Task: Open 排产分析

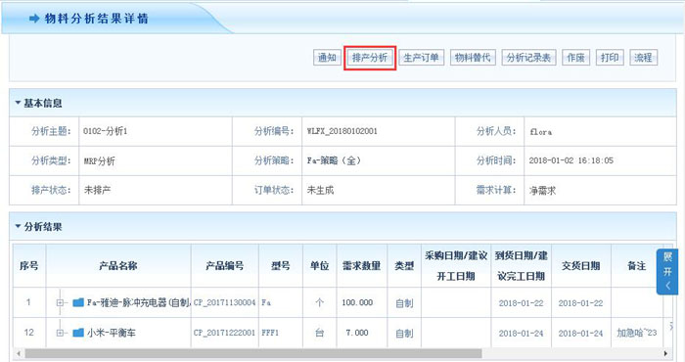Action: (x=370, y=57)
